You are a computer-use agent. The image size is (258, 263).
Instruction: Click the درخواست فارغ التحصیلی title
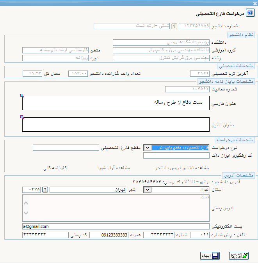coord(220,14)
